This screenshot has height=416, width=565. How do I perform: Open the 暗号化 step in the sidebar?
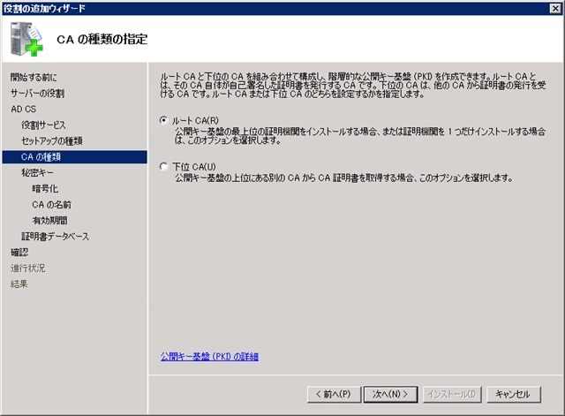click(45, 188)
